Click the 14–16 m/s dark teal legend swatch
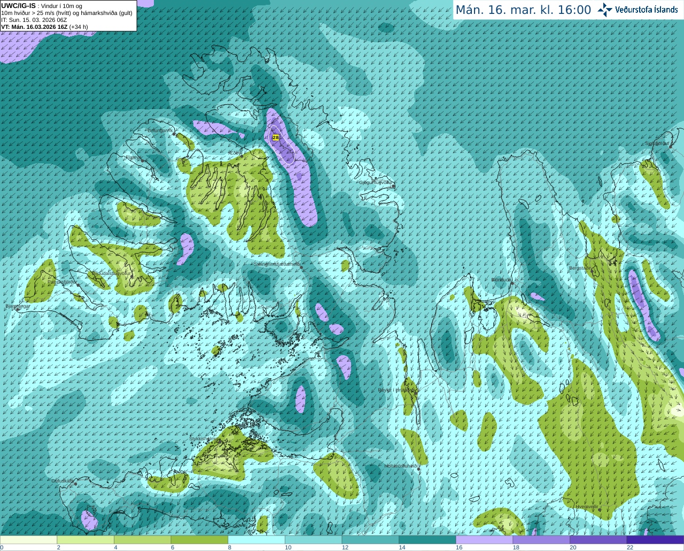 428,540
